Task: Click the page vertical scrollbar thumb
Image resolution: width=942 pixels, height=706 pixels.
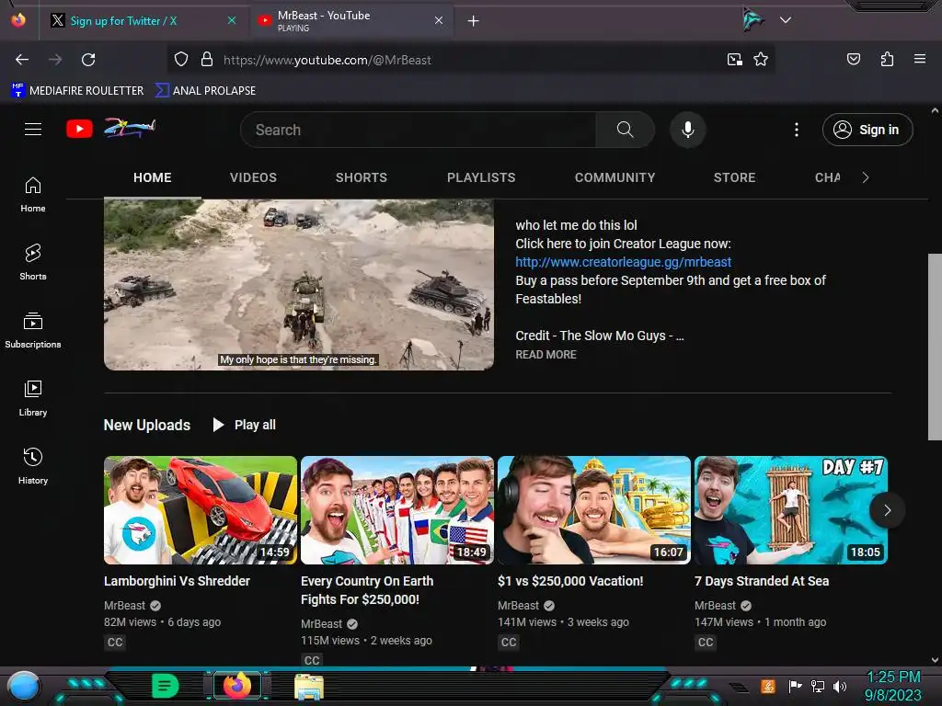Action: point(935,347)
